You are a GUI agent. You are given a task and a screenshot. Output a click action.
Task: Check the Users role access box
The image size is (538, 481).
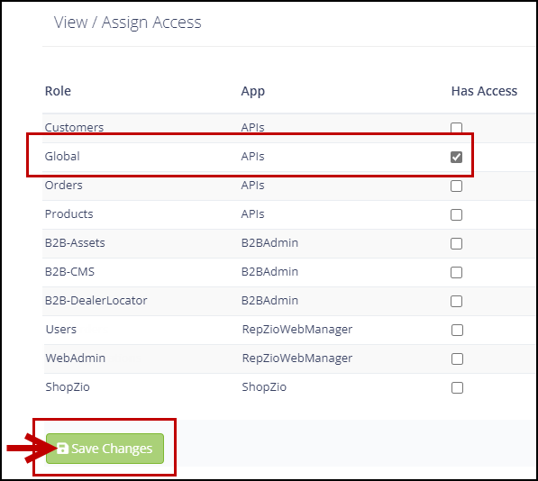pos(457,331)
